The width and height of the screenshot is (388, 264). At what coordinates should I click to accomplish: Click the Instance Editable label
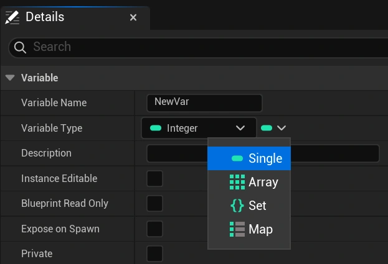pyautogui.click(x=59, y=178)
